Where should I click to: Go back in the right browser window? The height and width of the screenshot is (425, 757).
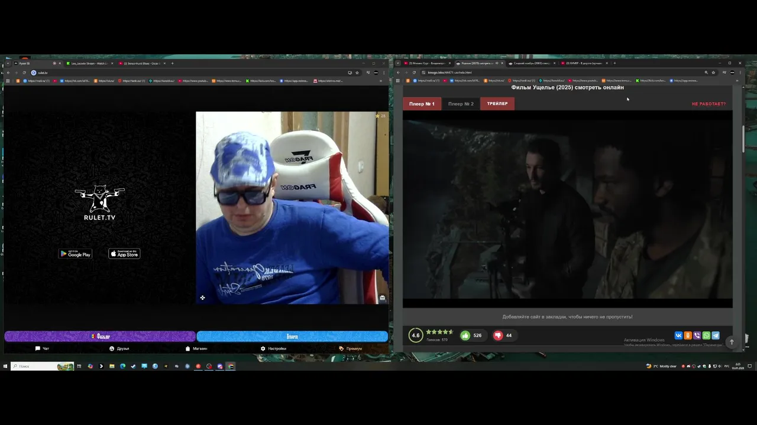(398, 73)
